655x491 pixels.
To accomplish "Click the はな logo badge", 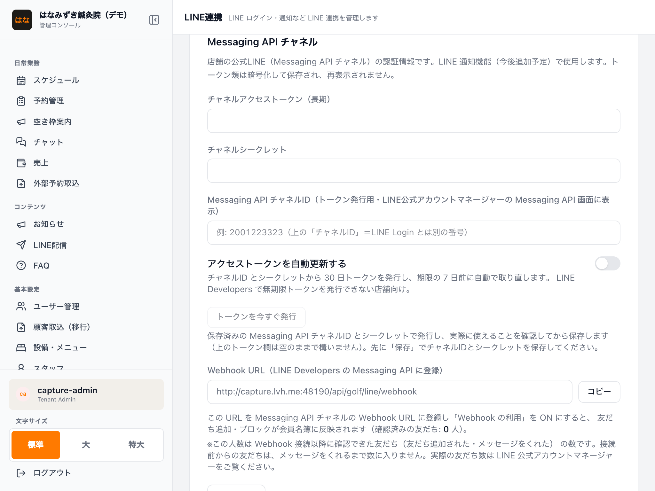I will 22,20.
